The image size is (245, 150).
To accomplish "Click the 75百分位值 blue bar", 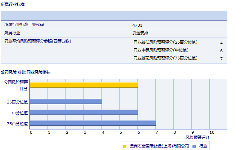I will click(x=92, y=123).
